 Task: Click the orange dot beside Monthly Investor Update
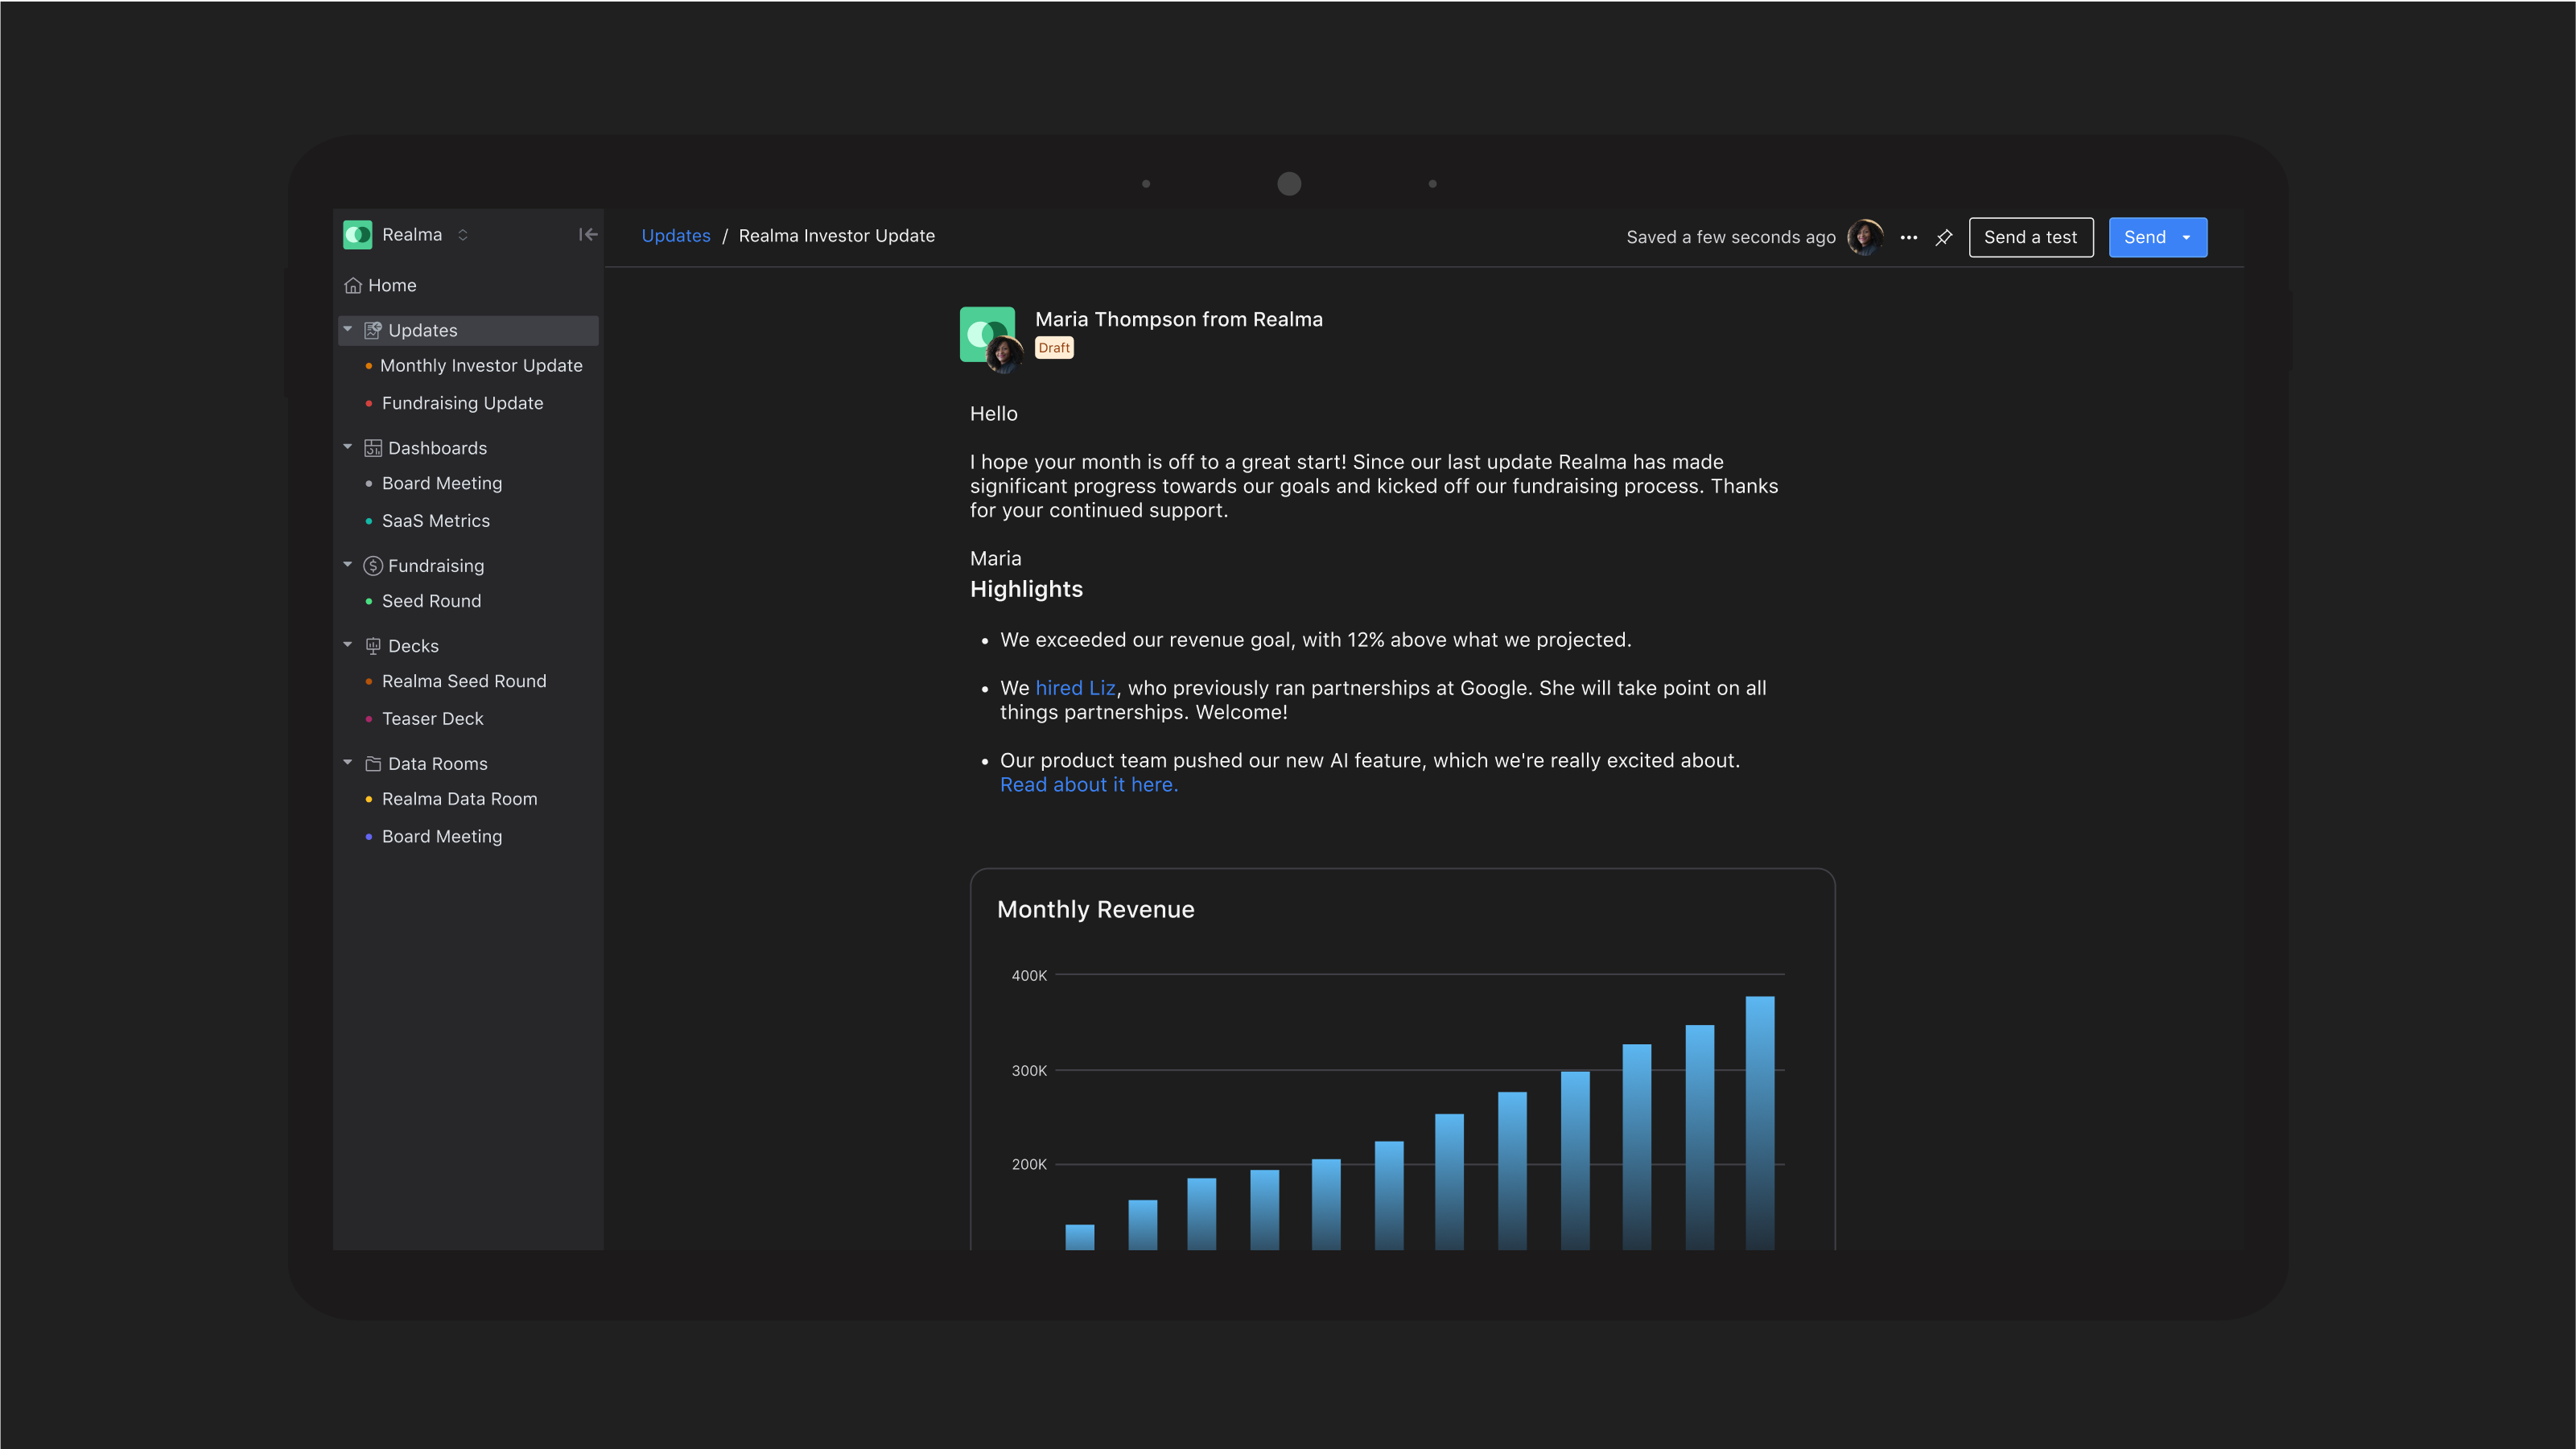370,366
